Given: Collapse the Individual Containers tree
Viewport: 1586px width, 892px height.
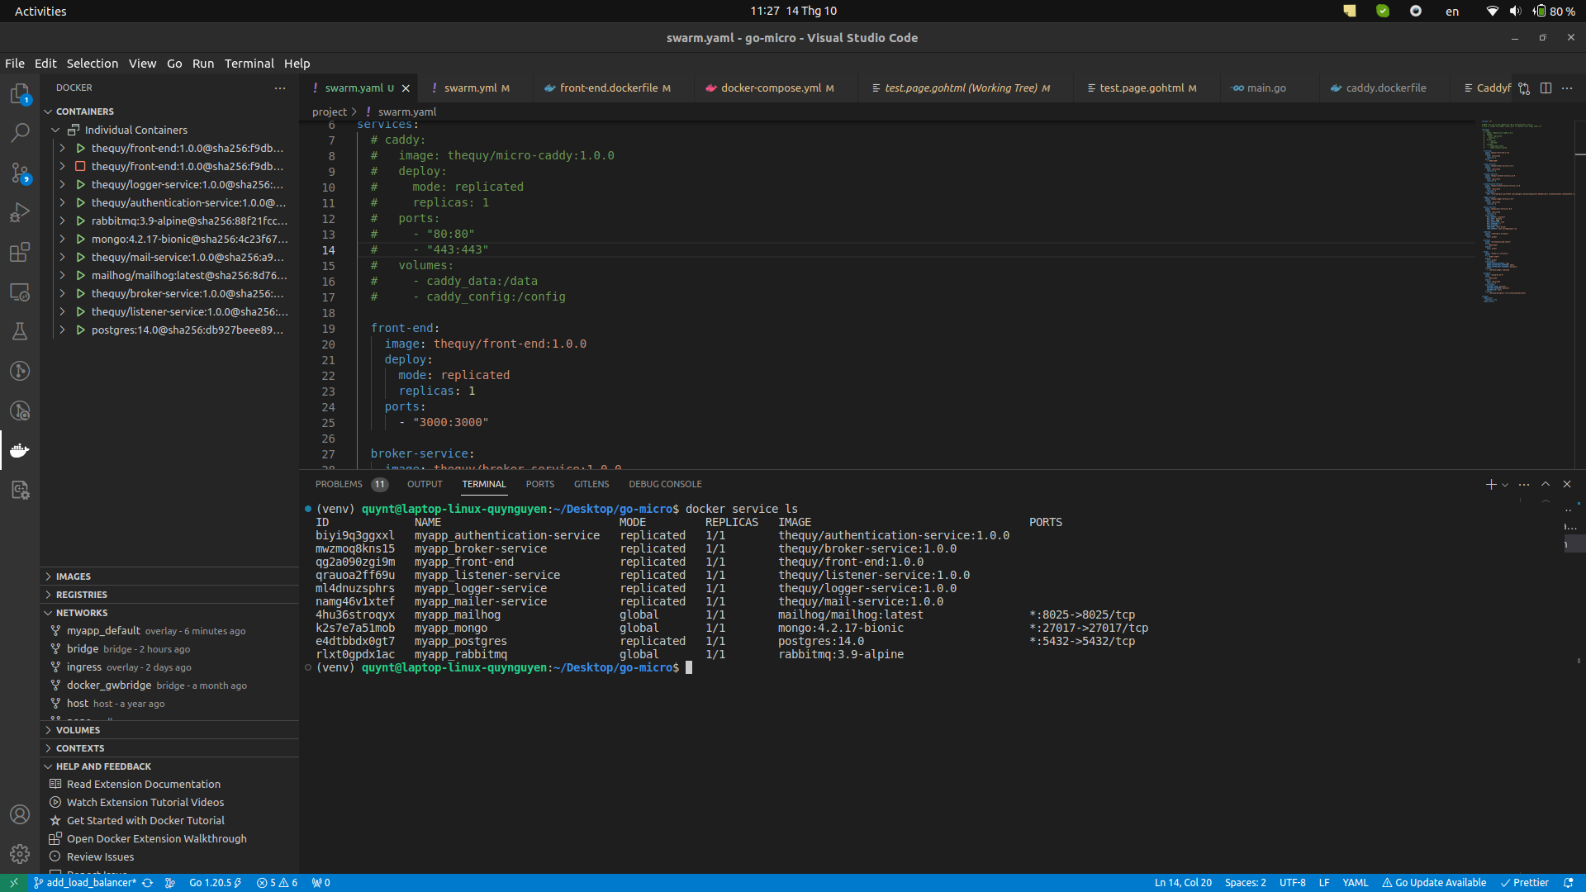Looking at the screenshot, I should (x=55, y=130).
